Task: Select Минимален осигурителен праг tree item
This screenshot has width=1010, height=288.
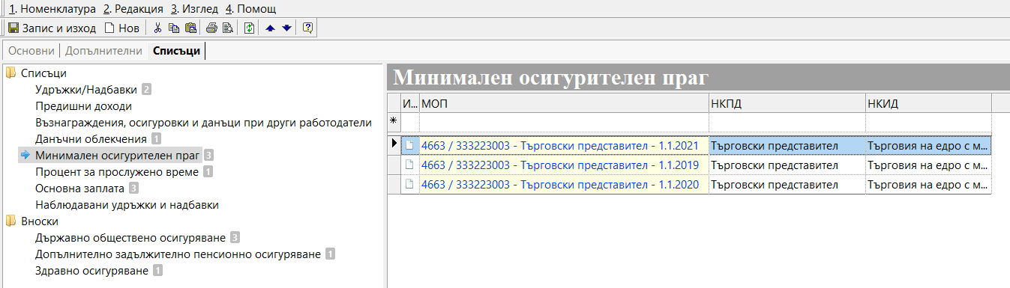Action: point(118,156)
